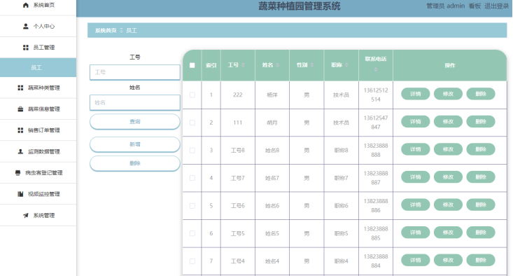Click the grid icon beside 蔬菜种类管理
The height and width of the screenshot is (276, 513).
click(x=20, y=88)
